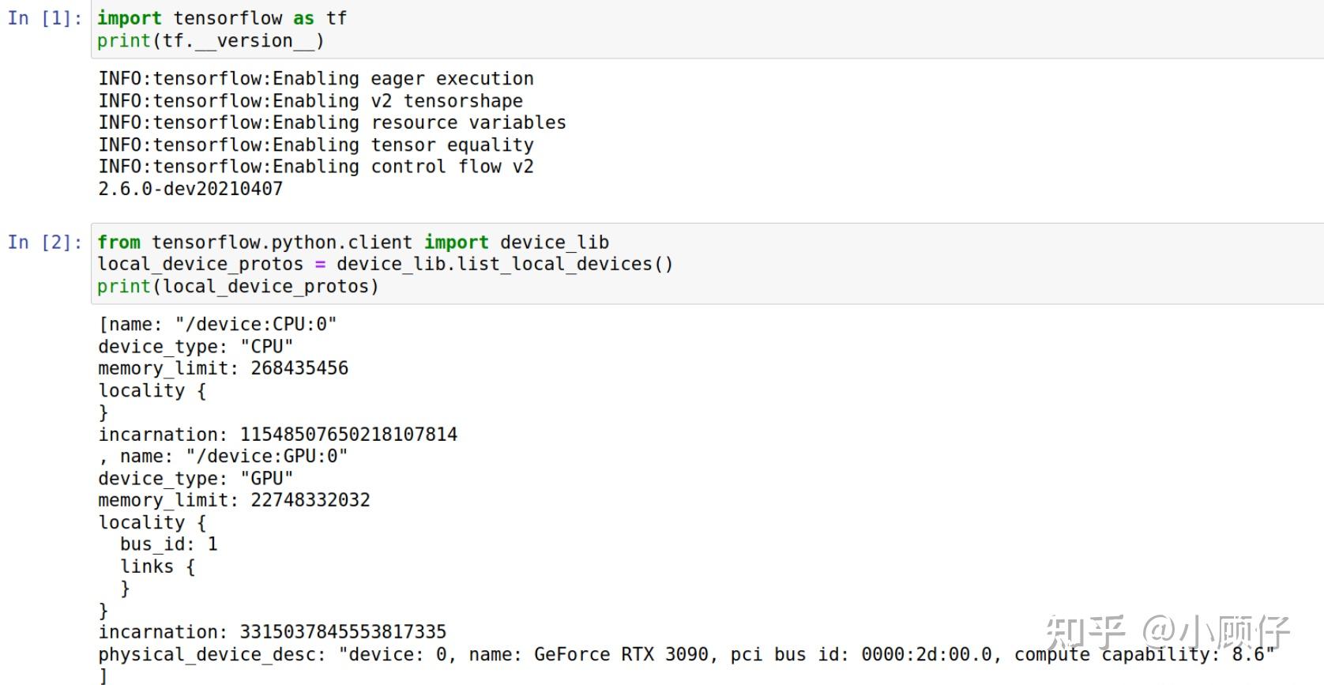
Task: Click the 2.6.0-dev20210407 version output
Action: (x=190, y=189)
